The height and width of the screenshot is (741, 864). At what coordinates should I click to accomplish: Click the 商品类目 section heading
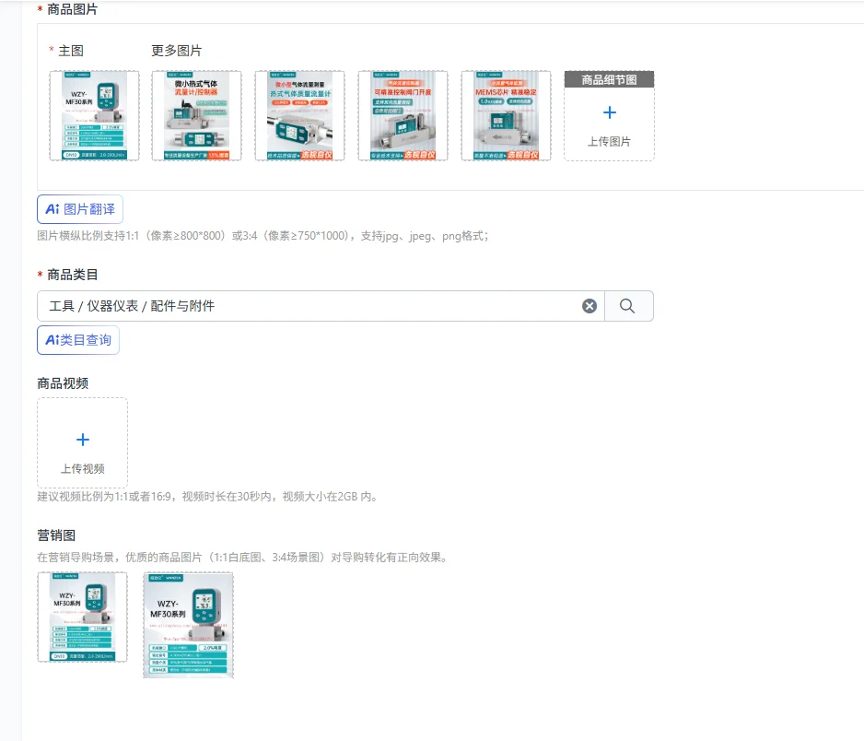click(72, 275)
